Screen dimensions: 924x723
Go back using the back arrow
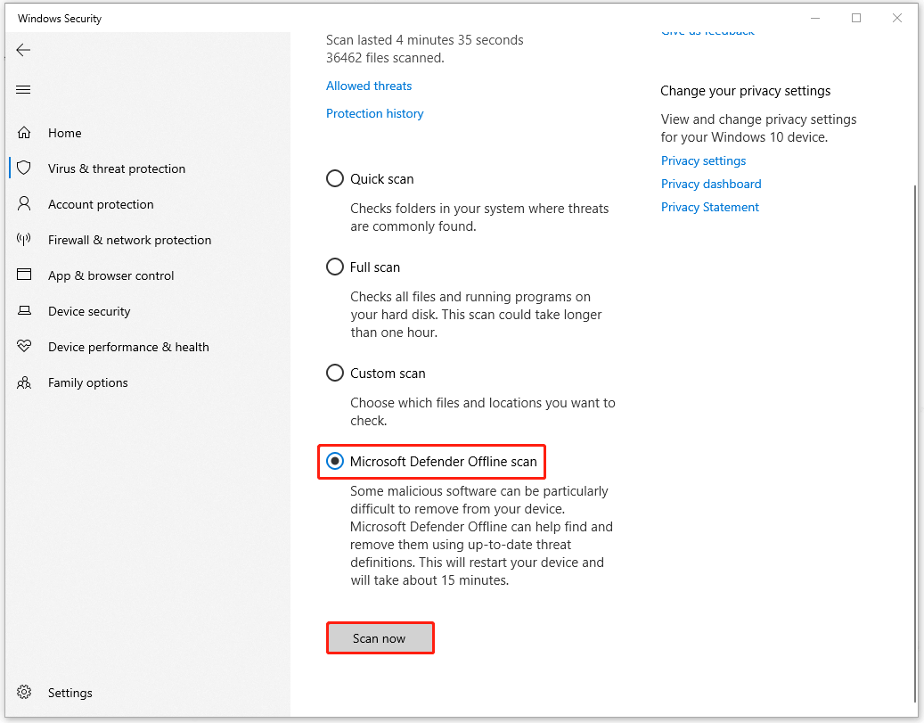pyautogui.click(x=23, y=50)
